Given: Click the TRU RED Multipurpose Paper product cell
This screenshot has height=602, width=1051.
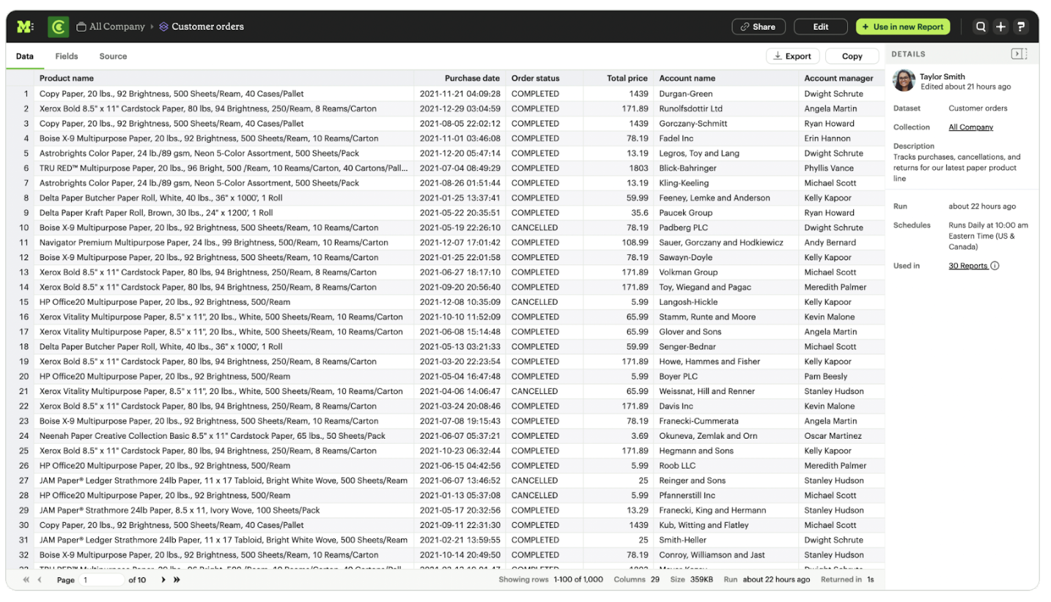Looking at the screenshot, I should [224, 168].
